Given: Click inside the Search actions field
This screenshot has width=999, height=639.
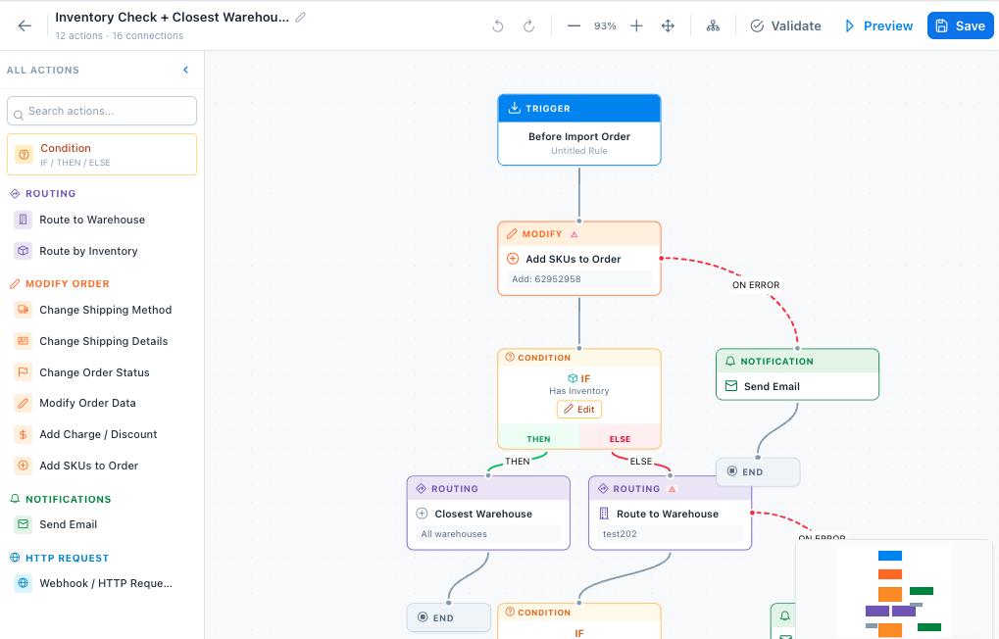Looking at the screenshot, I should point(101,110).
